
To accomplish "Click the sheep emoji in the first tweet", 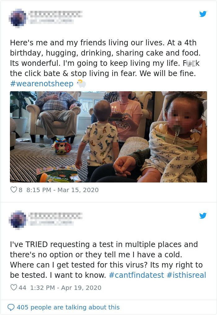I will [81, 83].
